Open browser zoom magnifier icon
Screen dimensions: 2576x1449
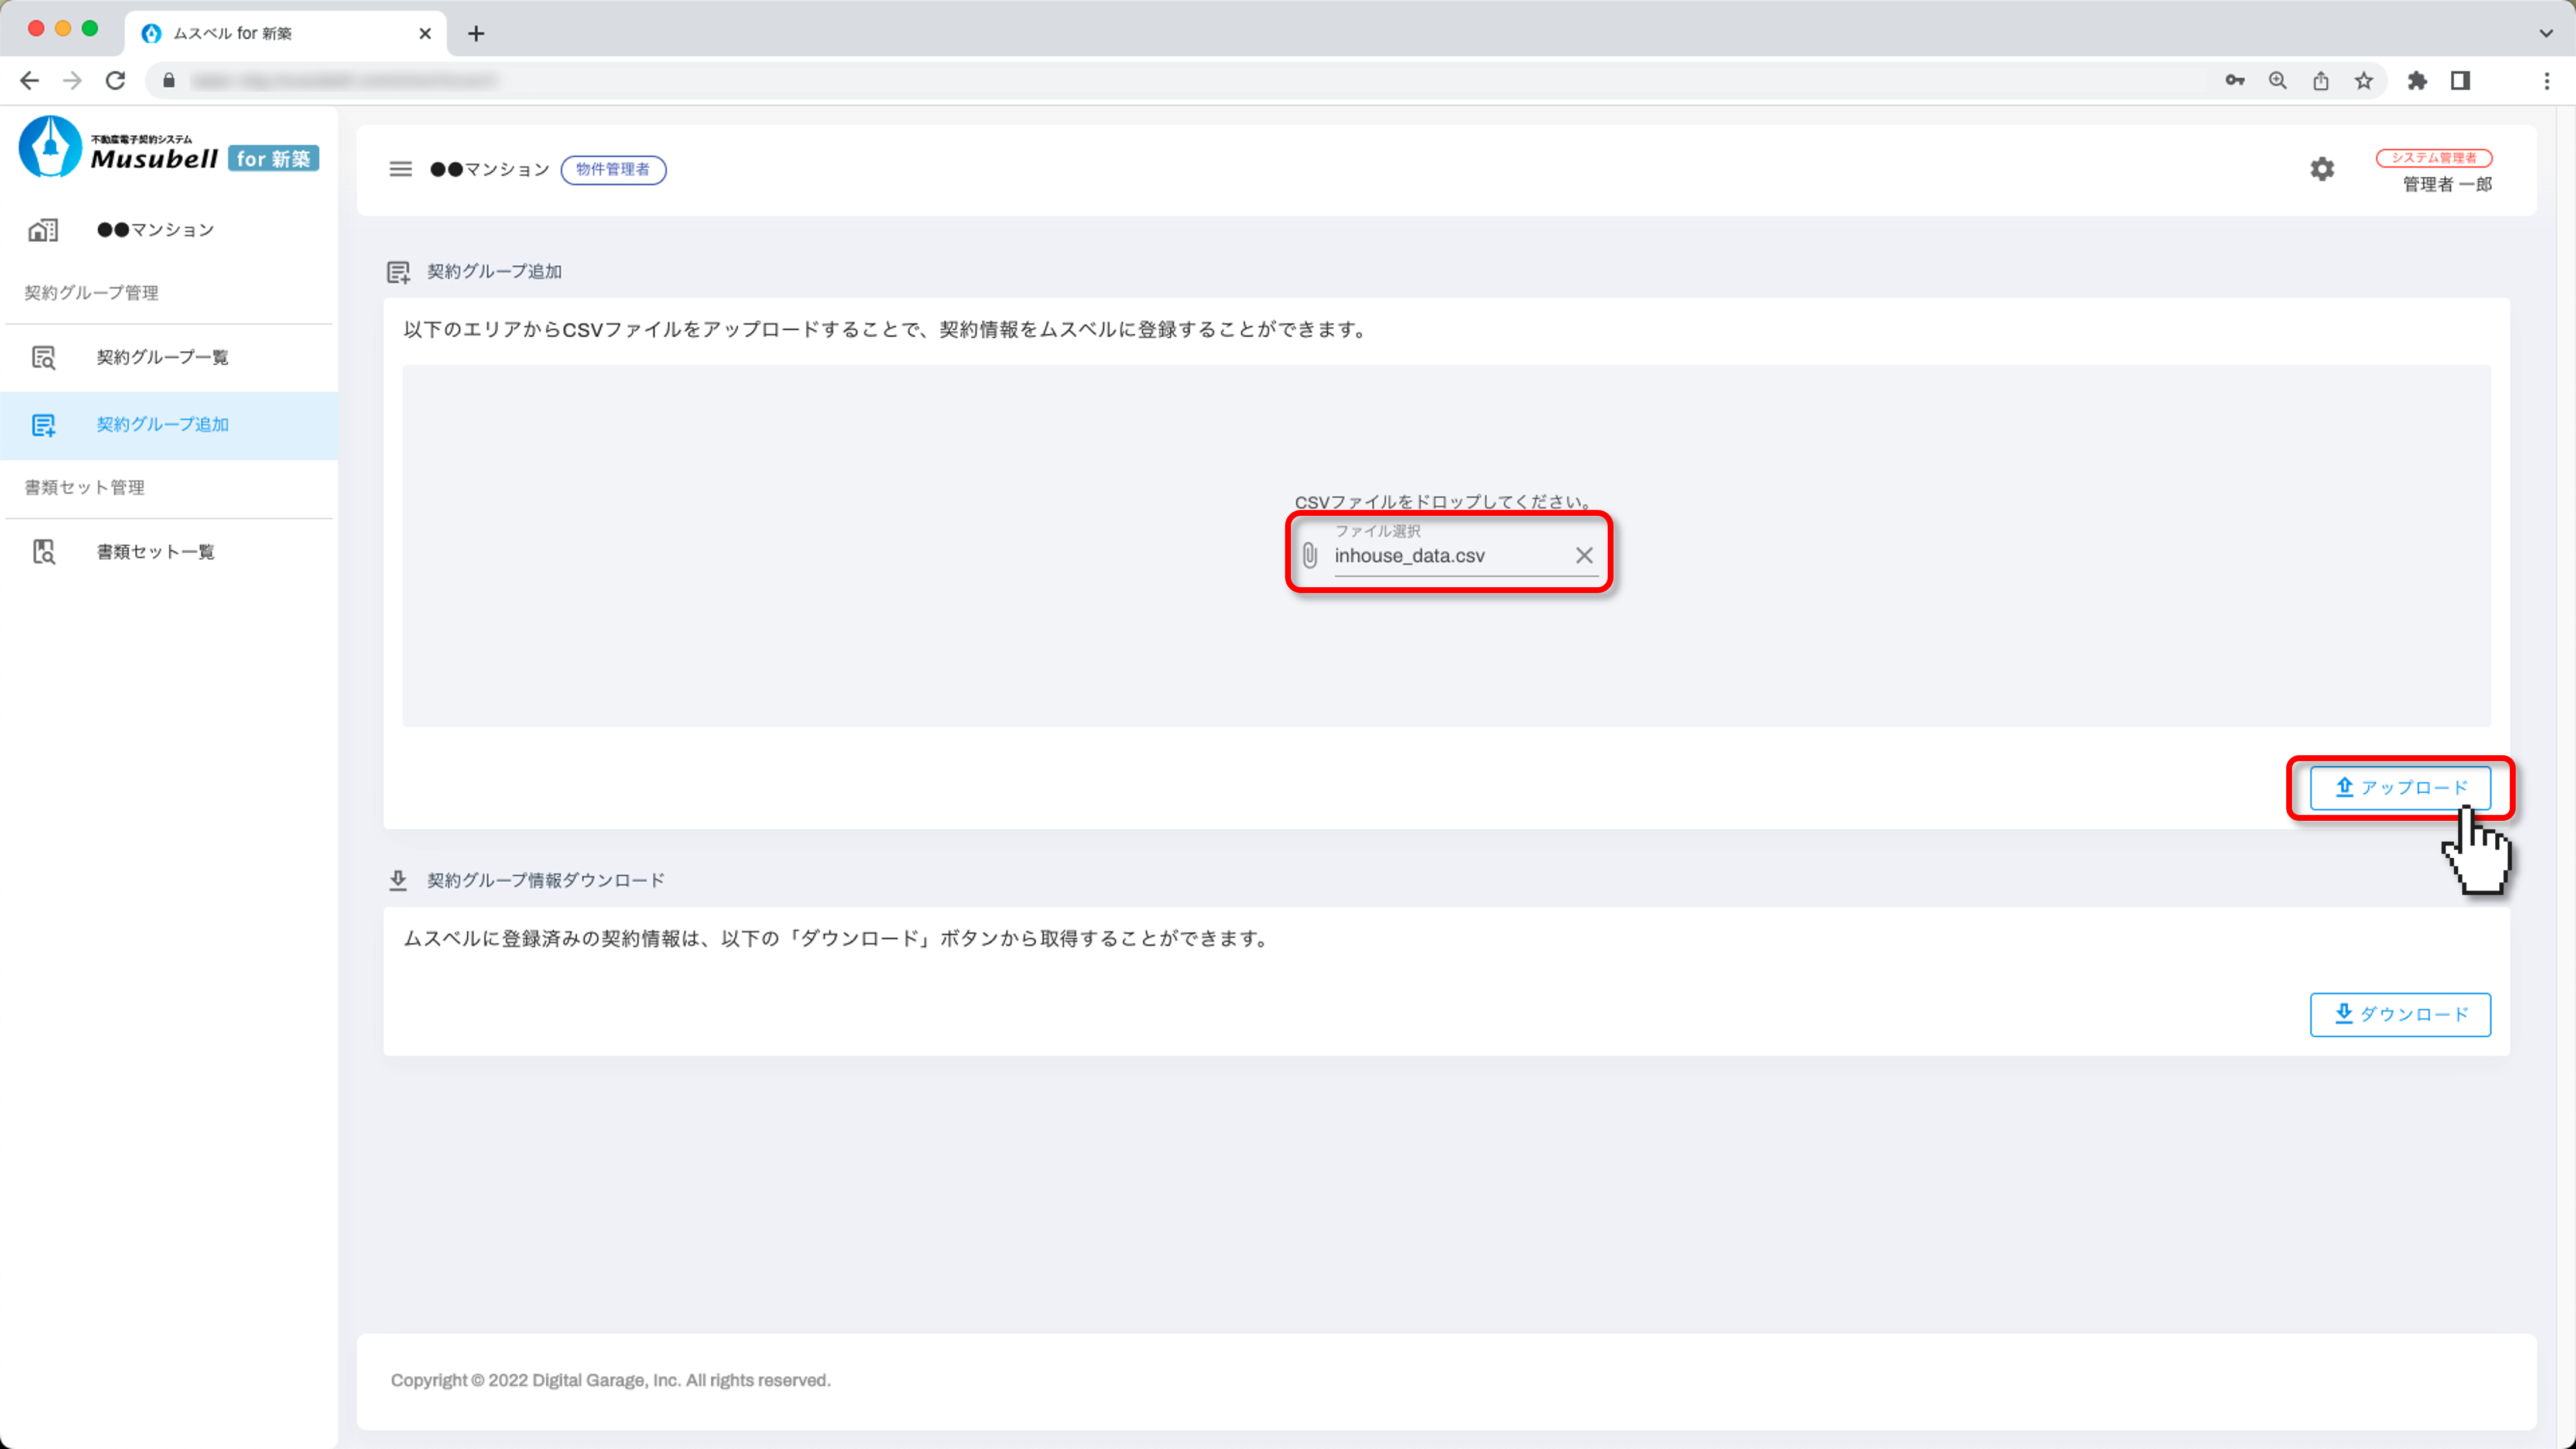2277,81
